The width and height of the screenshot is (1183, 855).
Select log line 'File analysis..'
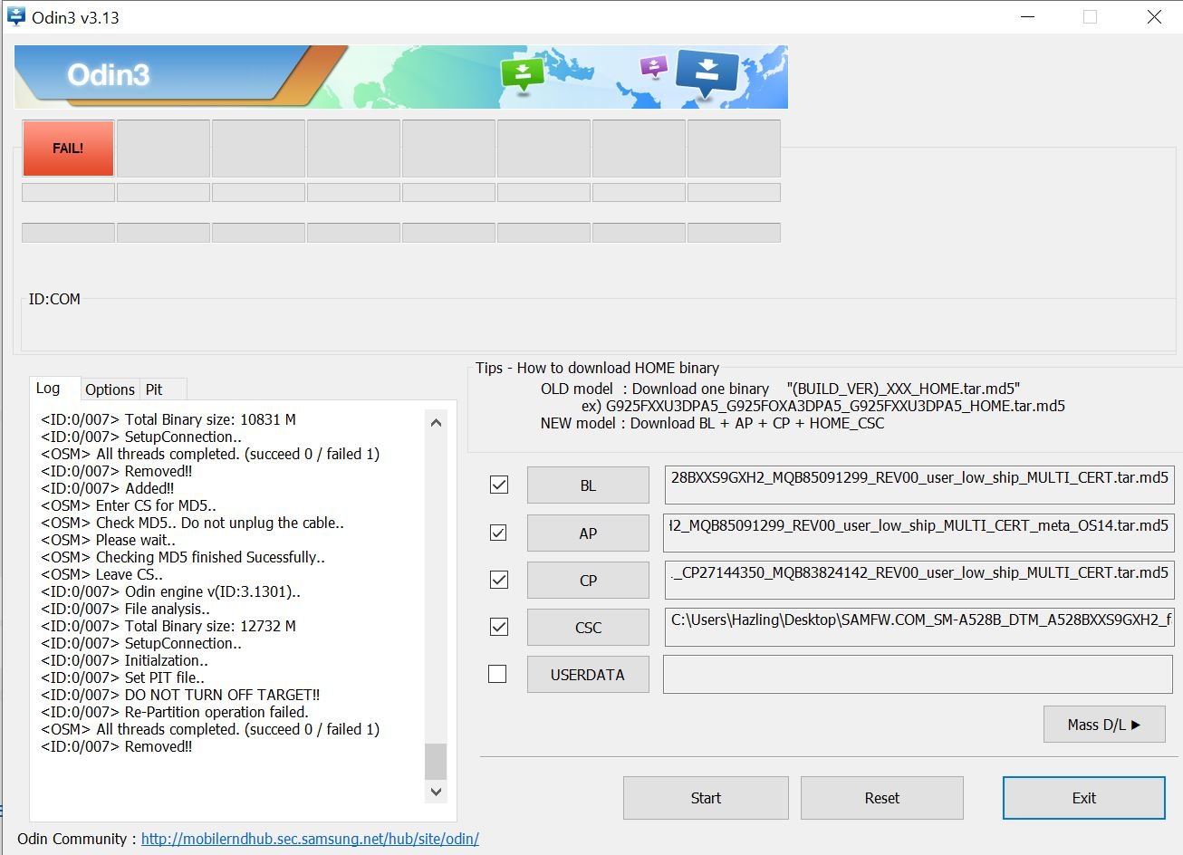[125, 609]
